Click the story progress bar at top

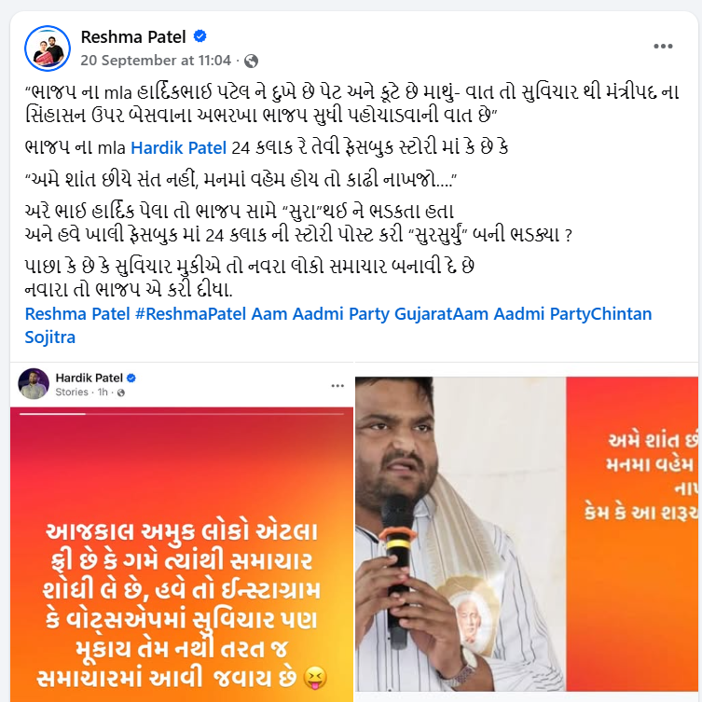(x=181, y=414)
